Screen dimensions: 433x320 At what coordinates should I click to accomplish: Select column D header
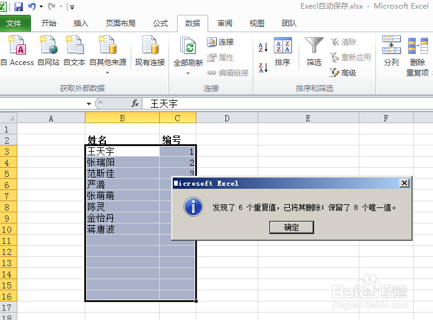[x=227, y=118]
